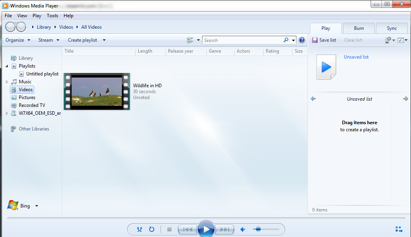
Task: Sort by Actors column header
Action: pos(249,51)
